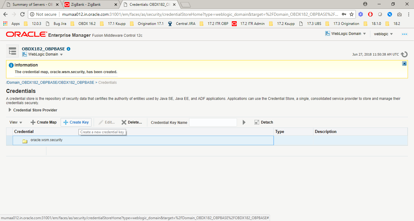Open a new browser tab
The height and width of the screenshot is (221, 414).
(x=185, y=5)
